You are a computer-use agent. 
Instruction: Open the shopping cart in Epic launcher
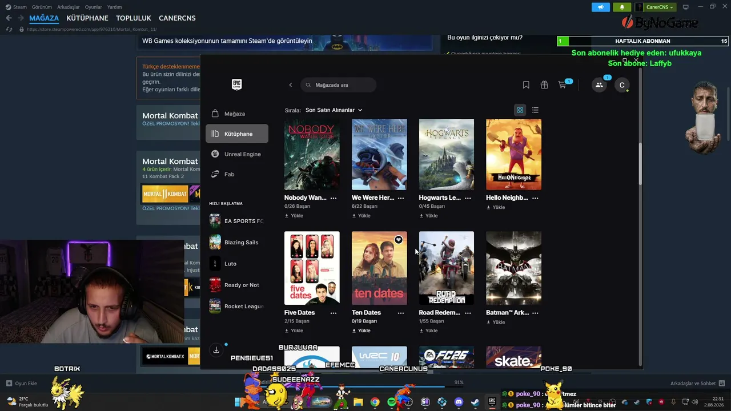(x=563, y=85)
